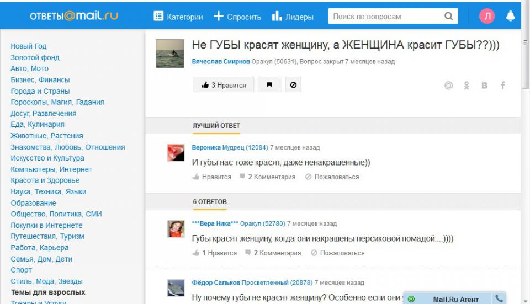Bookmark the question with flag icon

[x=269, y=85]
